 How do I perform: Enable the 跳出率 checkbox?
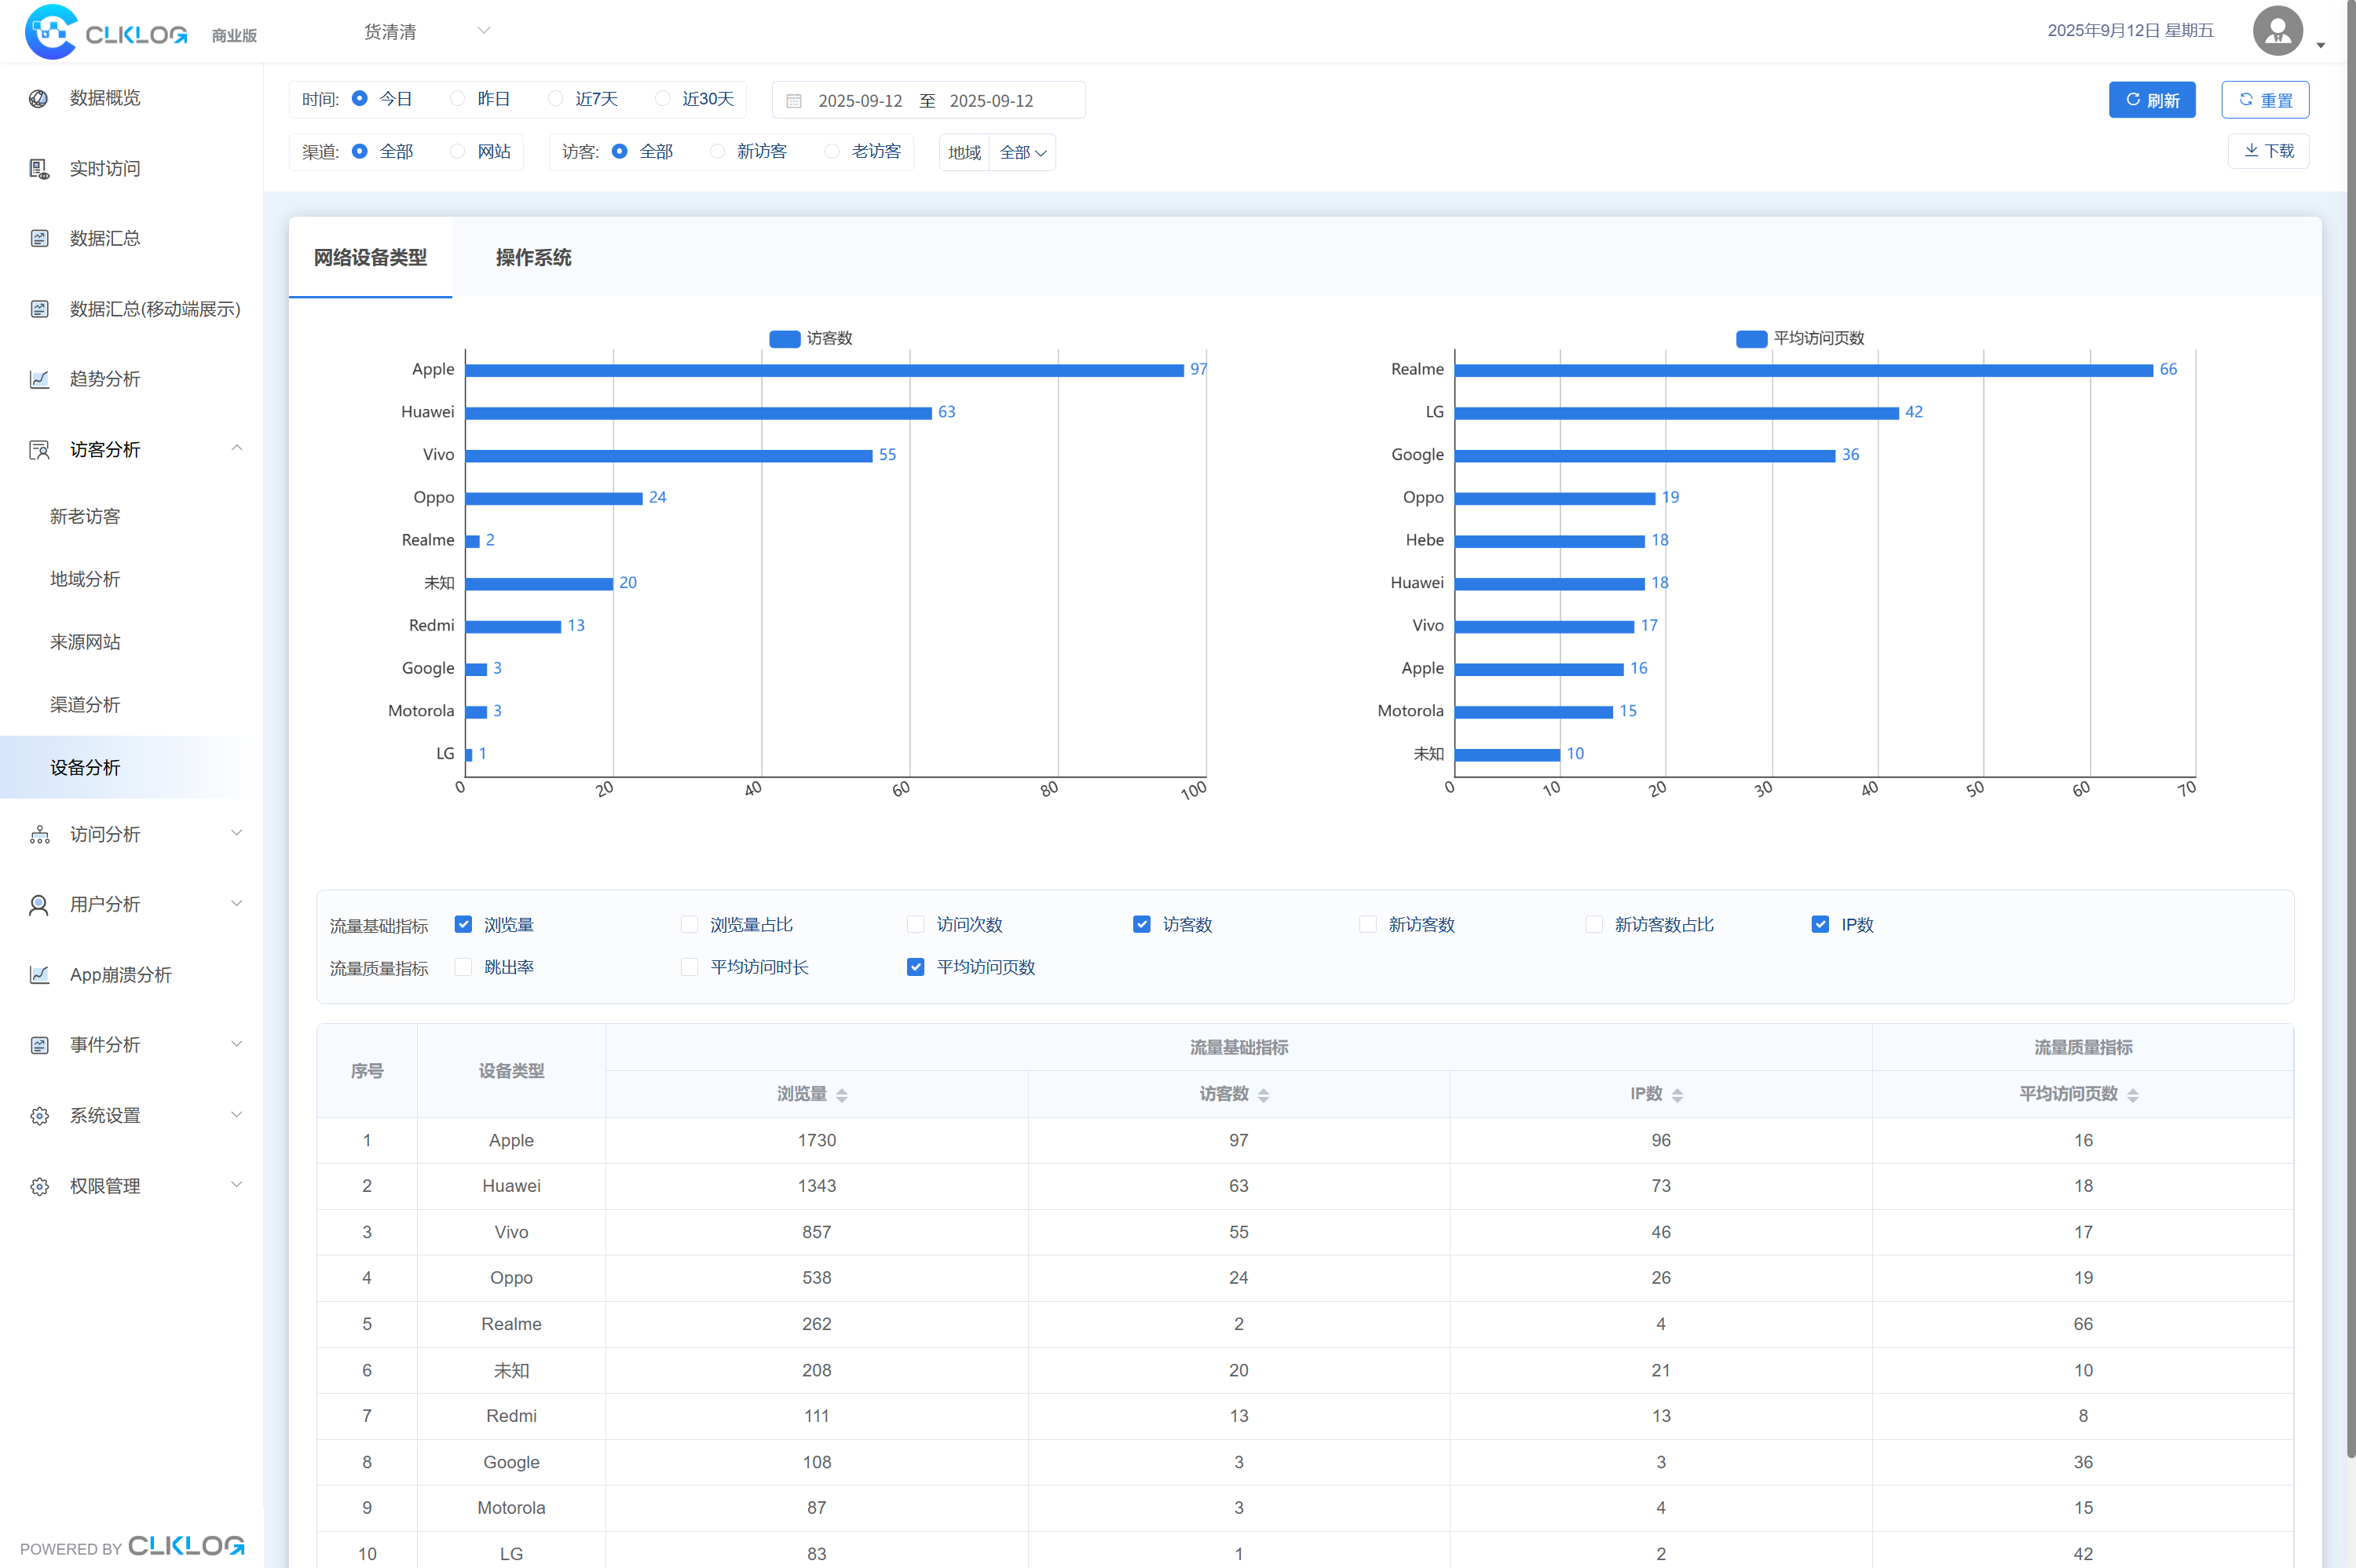click(464, 967)
